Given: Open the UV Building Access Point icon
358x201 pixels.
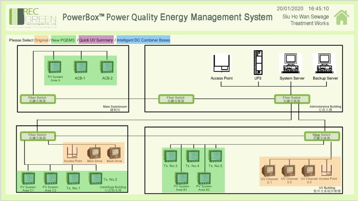Looking at the screenshot, I should point(327,170).
